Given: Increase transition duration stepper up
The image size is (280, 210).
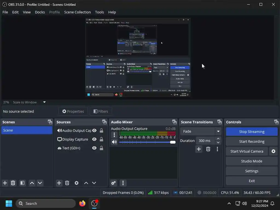Looking at the screenshot, I should point(218,139).
